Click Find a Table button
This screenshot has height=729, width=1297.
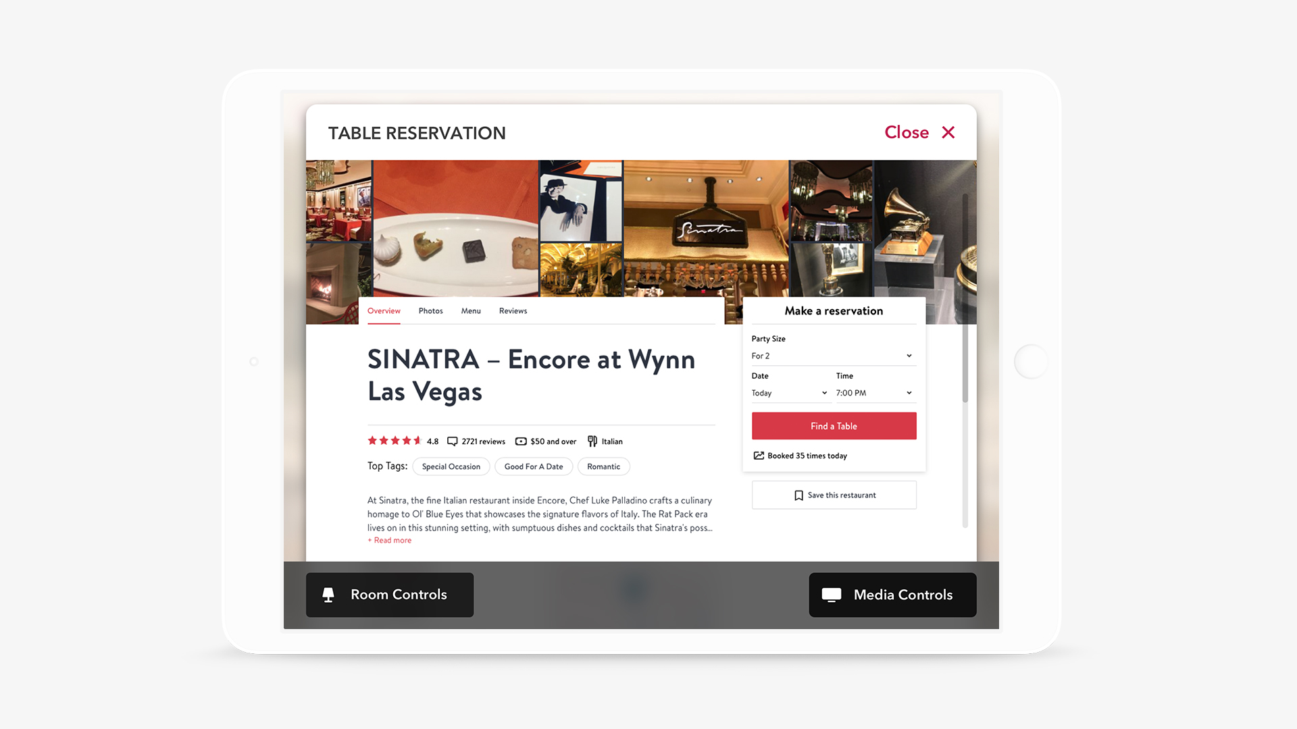pyautogui.click(x=833, y=425)
